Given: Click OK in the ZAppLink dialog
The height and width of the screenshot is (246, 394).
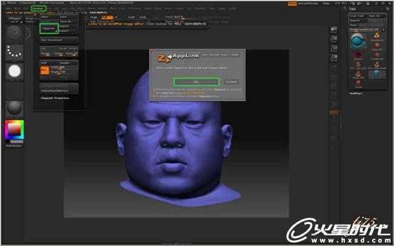Looking at the screenshot, I should (196, 82).
